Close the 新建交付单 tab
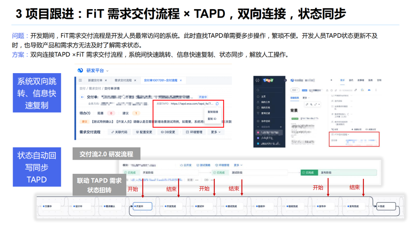The width and height of the screenshot is (413, 232). pyautogui.click(x=106, y=80)
